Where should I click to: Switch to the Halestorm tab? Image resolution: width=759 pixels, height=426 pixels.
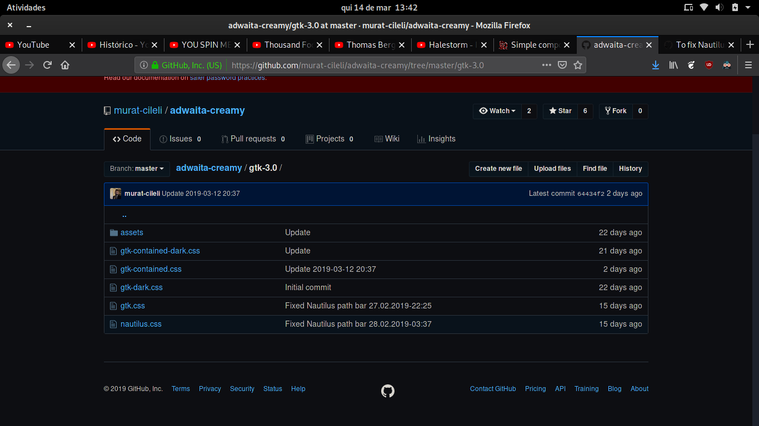453,45
